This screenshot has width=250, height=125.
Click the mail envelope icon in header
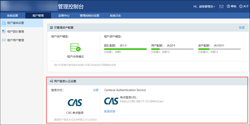coord(221,6)
